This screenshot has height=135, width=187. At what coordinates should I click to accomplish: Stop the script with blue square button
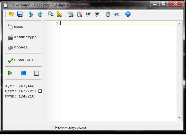pos(23,73)
